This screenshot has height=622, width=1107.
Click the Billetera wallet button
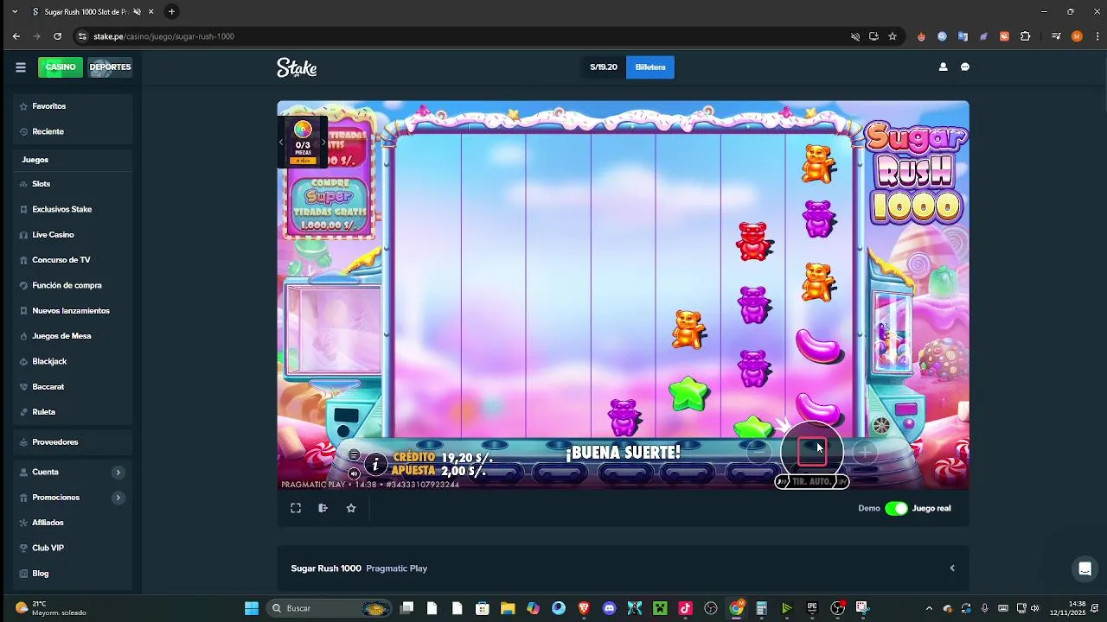650,67
